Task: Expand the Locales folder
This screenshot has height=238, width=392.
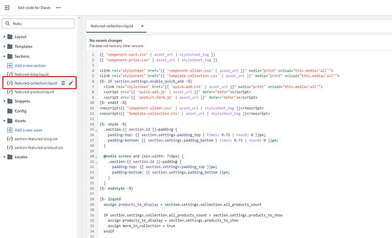Action: pos(5,156)
